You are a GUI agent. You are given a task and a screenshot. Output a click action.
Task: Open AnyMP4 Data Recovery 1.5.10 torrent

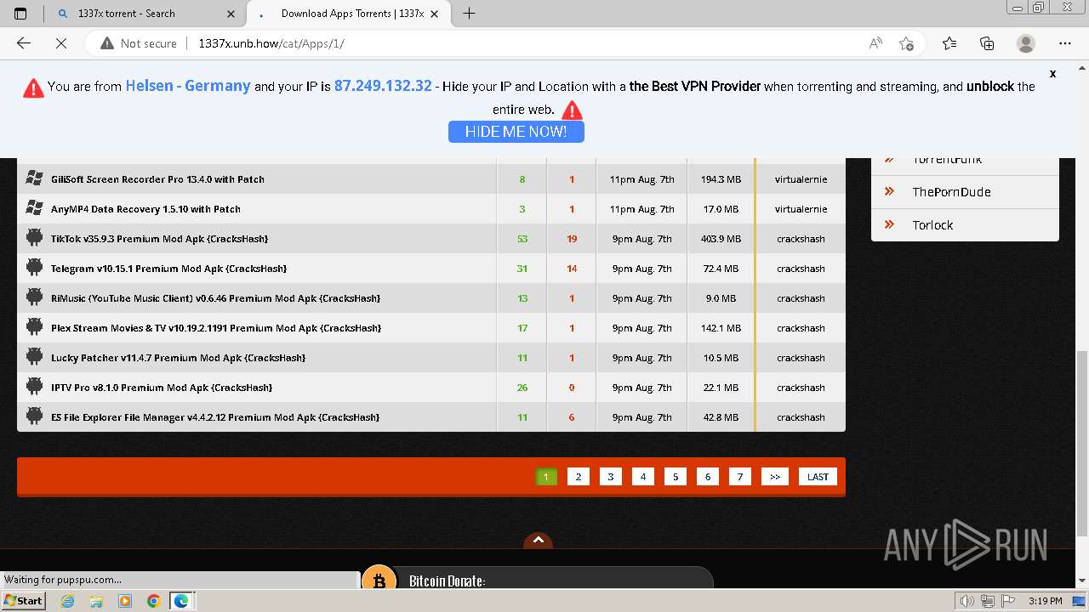point(145,209)
